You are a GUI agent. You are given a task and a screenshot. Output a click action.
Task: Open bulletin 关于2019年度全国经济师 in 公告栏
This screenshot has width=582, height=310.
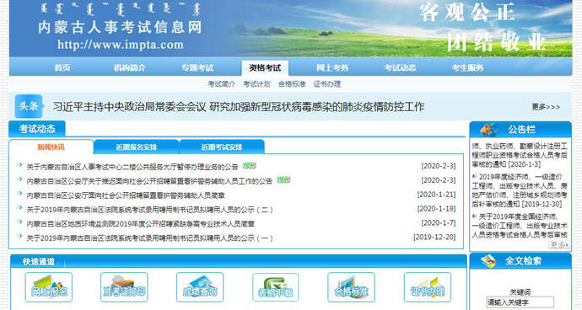pyautogui.click(x=520, y=226)
